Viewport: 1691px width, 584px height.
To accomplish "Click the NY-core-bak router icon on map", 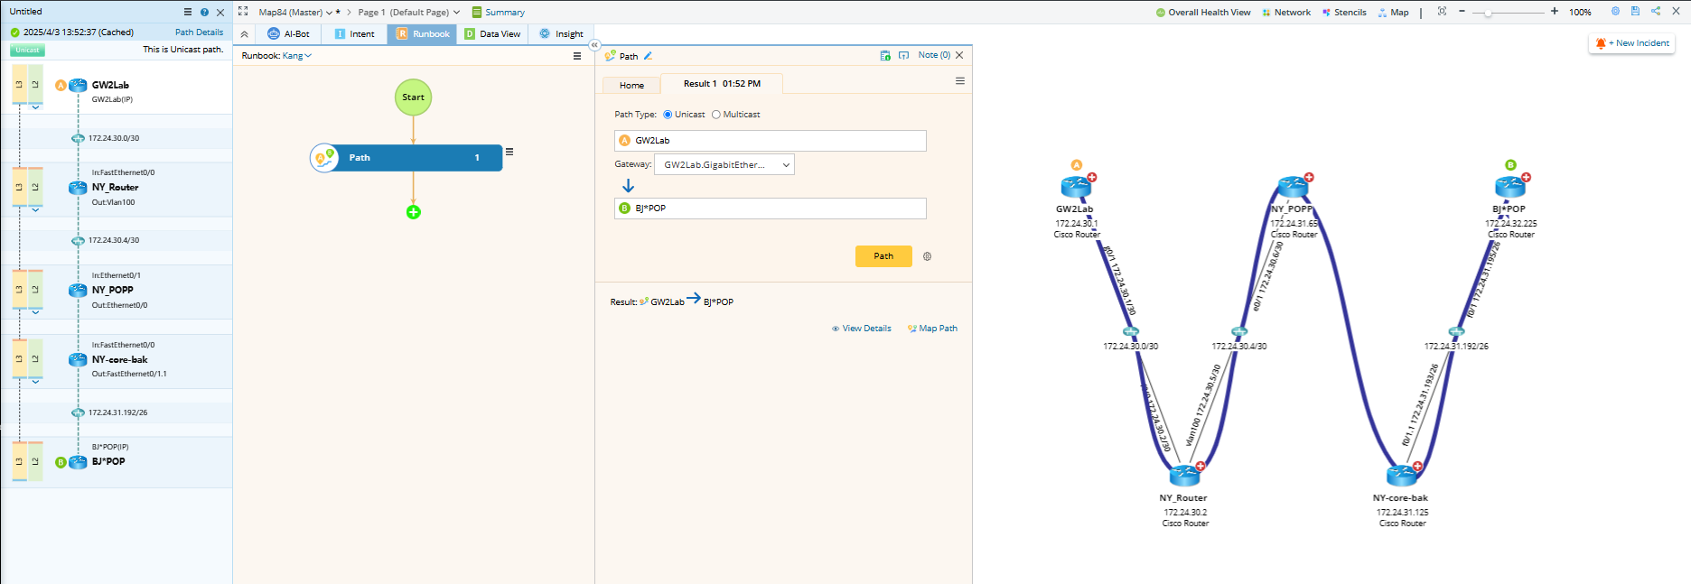I will coord(1400,475).
